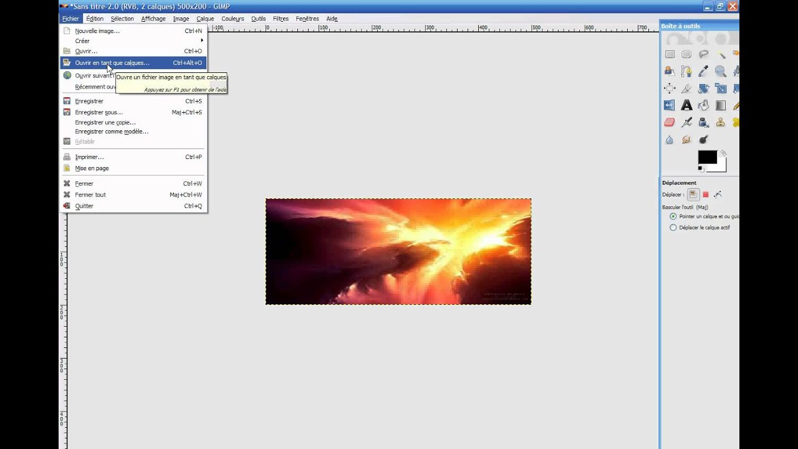Select the Eraser tool
The height and width of the screenshot is (449, 798).
[x=670, y=122]
